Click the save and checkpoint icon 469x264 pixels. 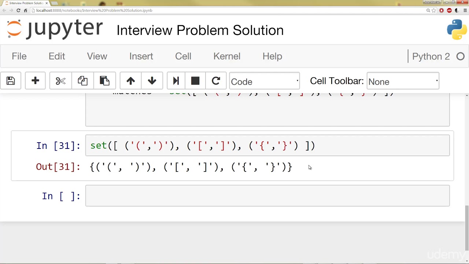tap(11, 81)
